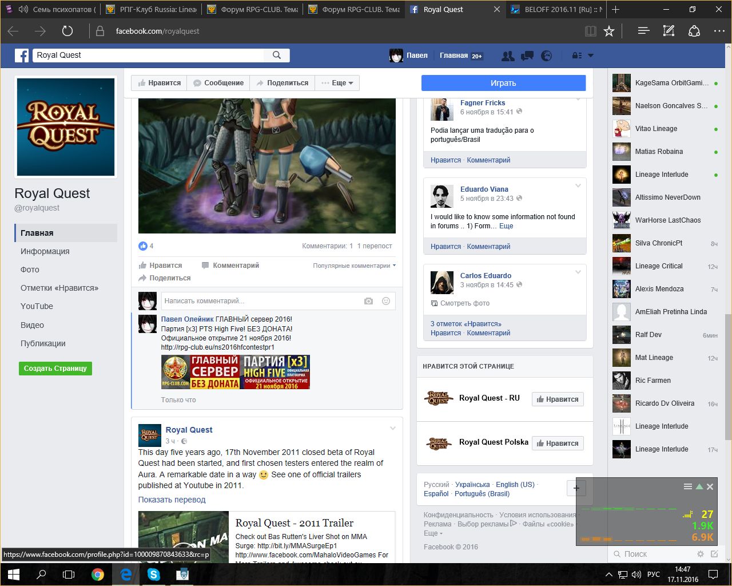Click the Facebook logo icon
The width and height of the screenshot is (732, 586).
22,56
